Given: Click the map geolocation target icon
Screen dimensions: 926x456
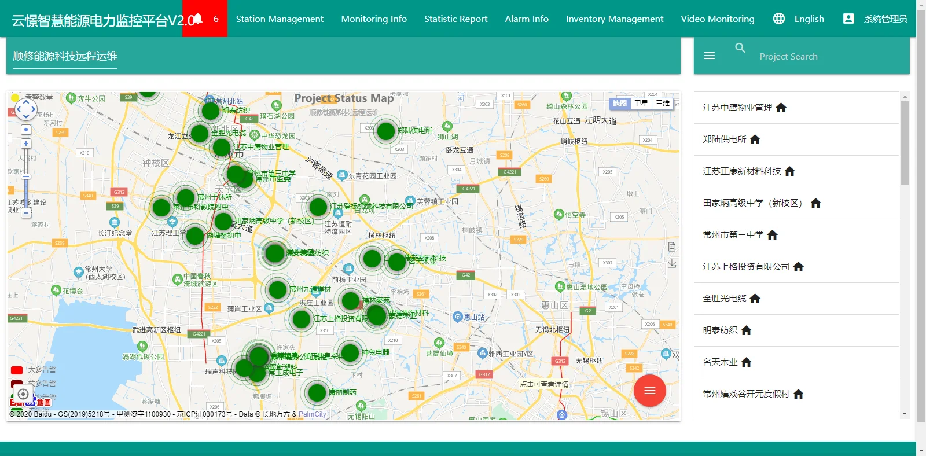Looking at the screenshot, I should [23, 394].
